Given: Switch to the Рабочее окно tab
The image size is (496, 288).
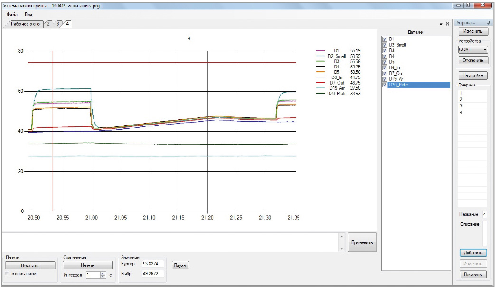Looking at the screenshot, I should pyautogui.click(x=25, y=24).
